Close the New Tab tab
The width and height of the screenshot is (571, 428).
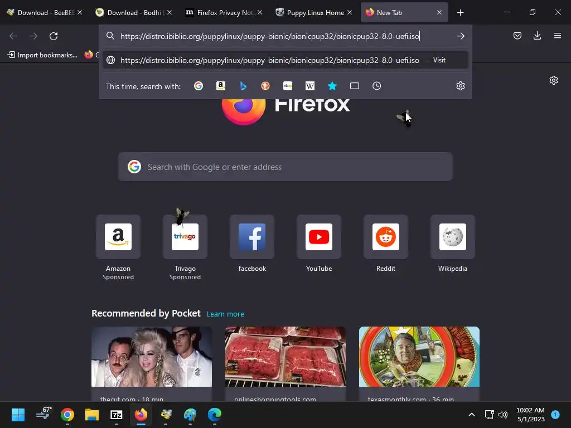point(439,12)
